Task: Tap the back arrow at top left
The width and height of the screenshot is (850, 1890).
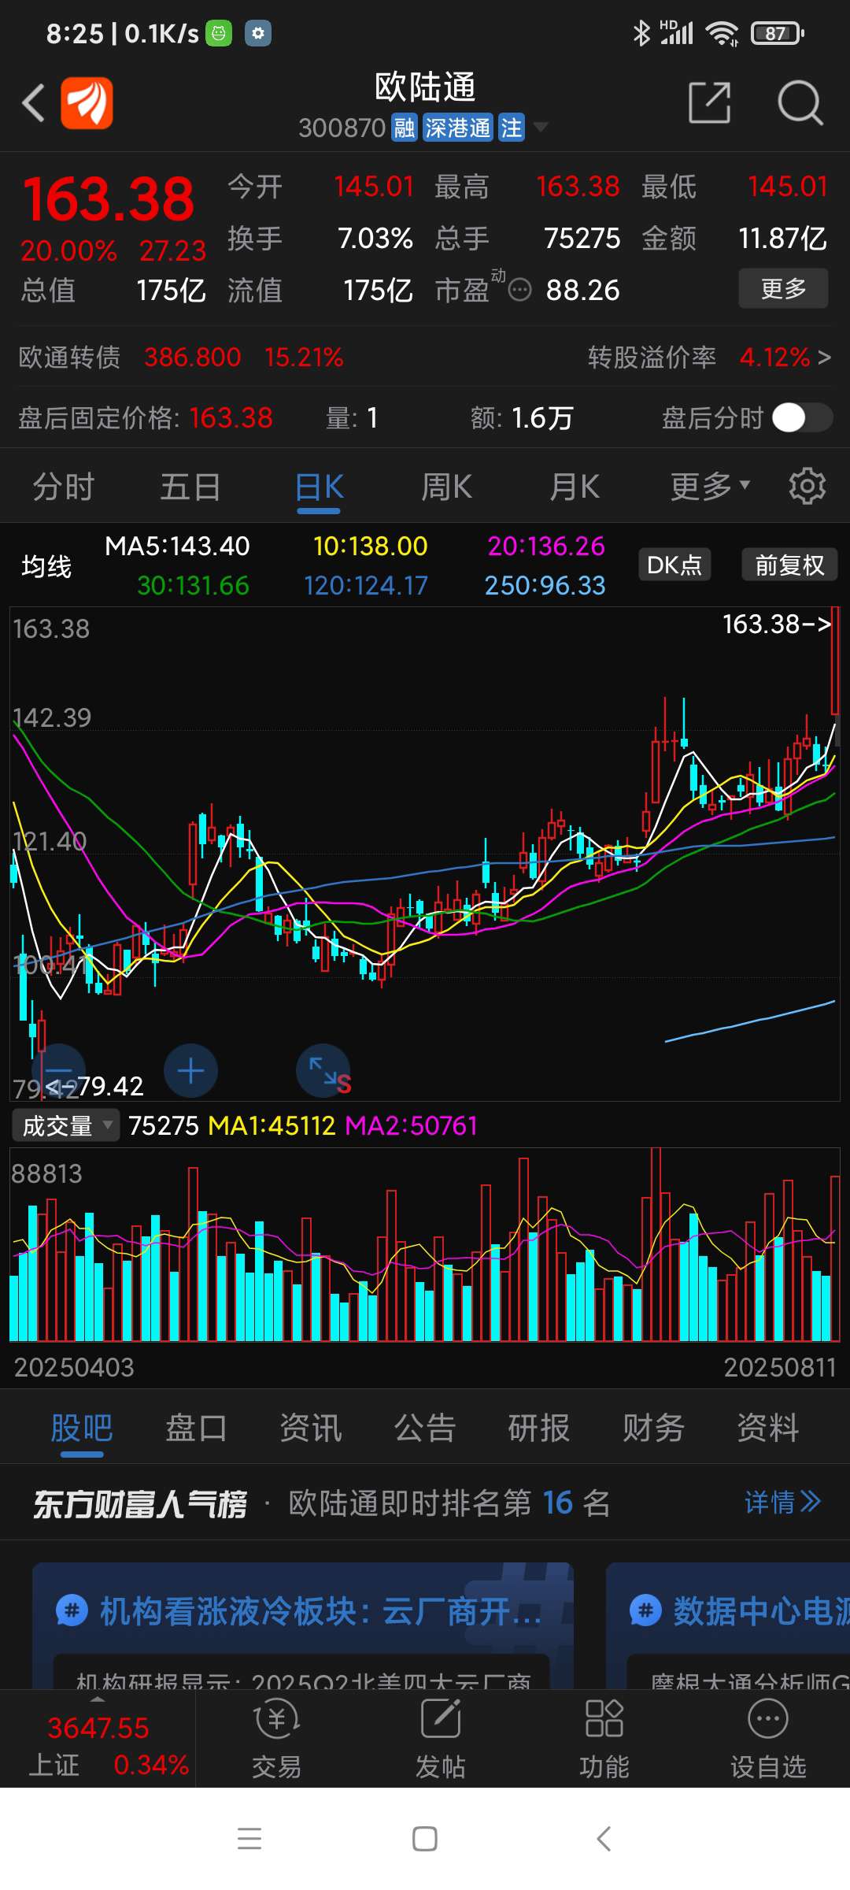Action: (x=33, y=103)
